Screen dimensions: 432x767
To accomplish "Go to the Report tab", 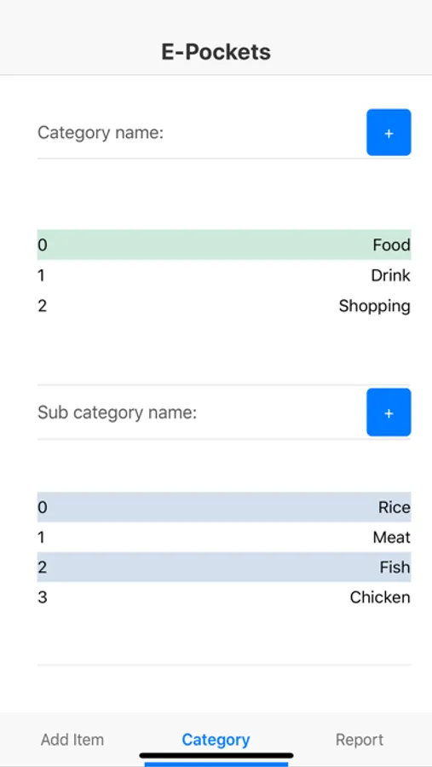I will click(x=360, y=739).
